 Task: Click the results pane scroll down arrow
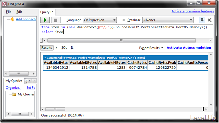pyautogui.click(x=211, y=105)
